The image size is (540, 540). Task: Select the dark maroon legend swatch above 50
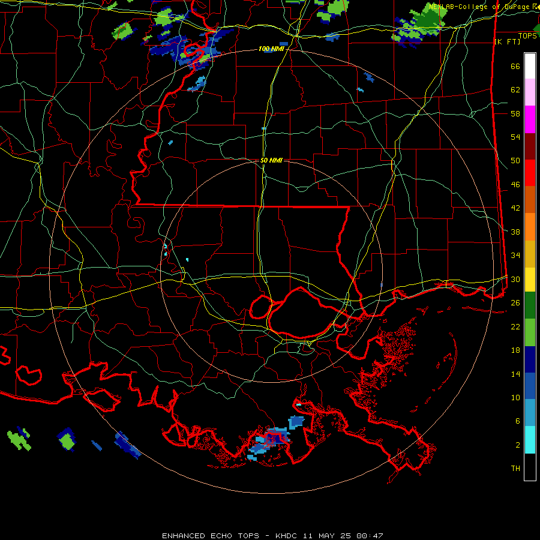click(x=530, y=146)
